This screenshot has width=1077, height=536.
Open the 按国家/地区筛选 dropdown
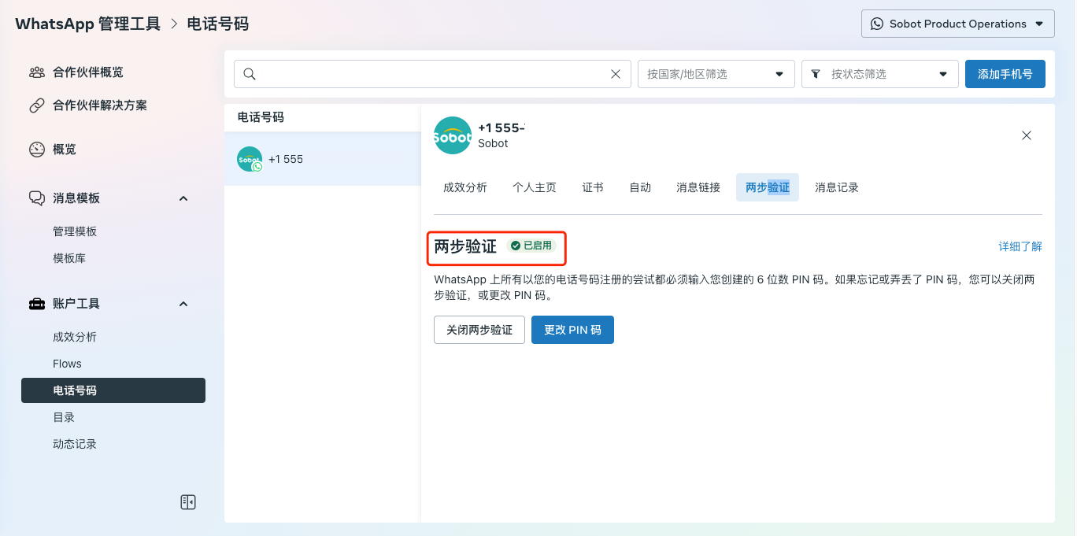pyautogui.click(x=716, y=74)
